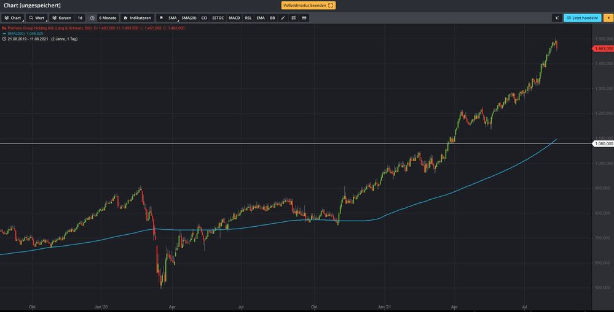Click the sparkle icon left of Jetzt handeln

(x=556, y=18)
